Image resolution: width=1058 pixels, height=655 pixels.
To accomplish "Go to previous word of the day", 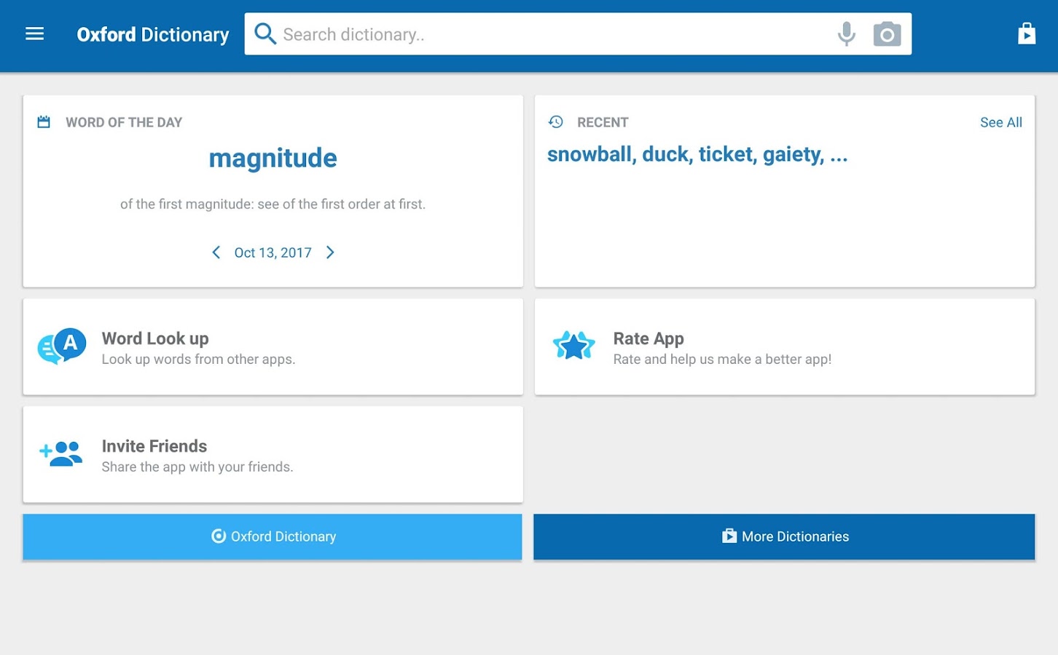I will (216, 253).
